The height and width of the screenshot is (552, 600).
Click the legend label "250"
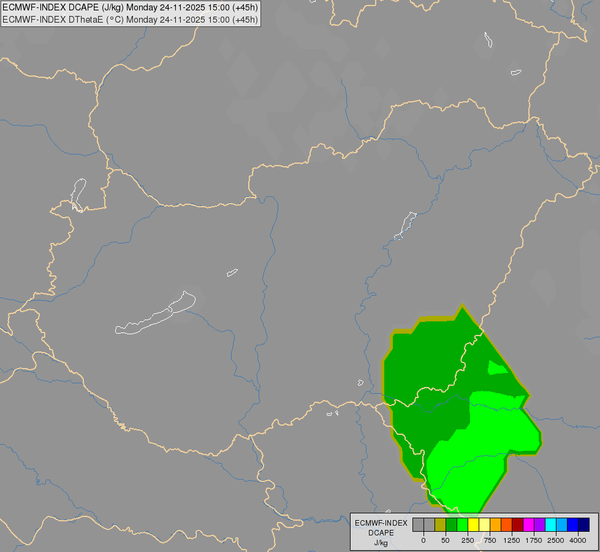tap(468, 540)
